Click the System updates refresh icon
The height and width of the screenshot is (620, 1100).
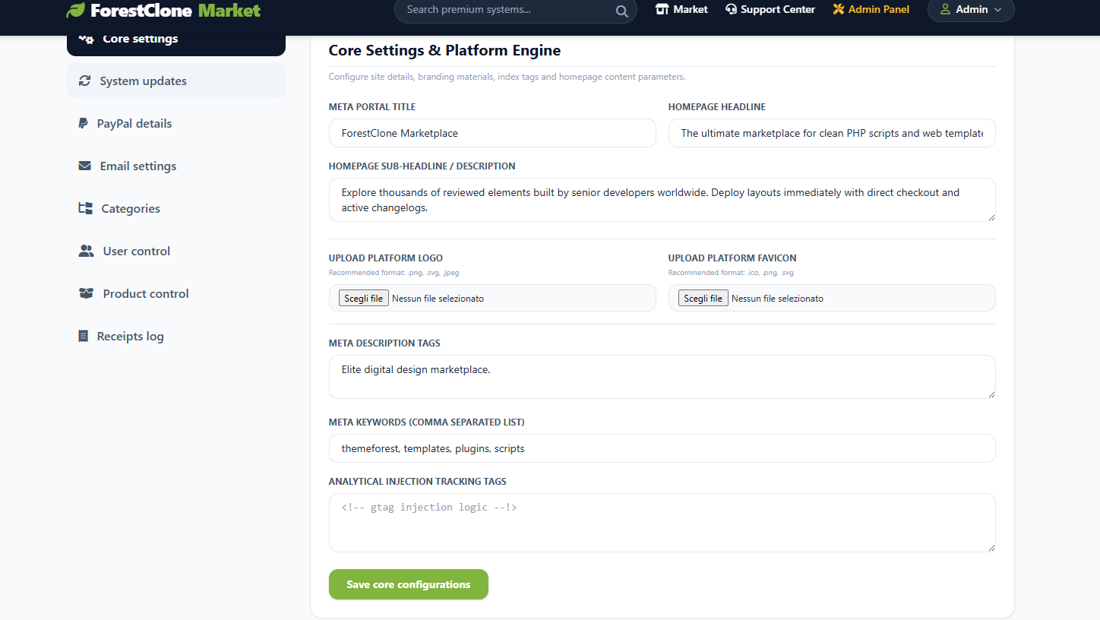point(85,81)
